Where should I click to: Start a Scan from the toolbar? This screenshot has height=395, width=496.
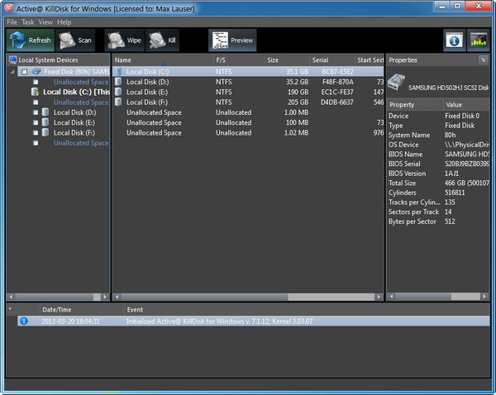click(x=76, y=40)
